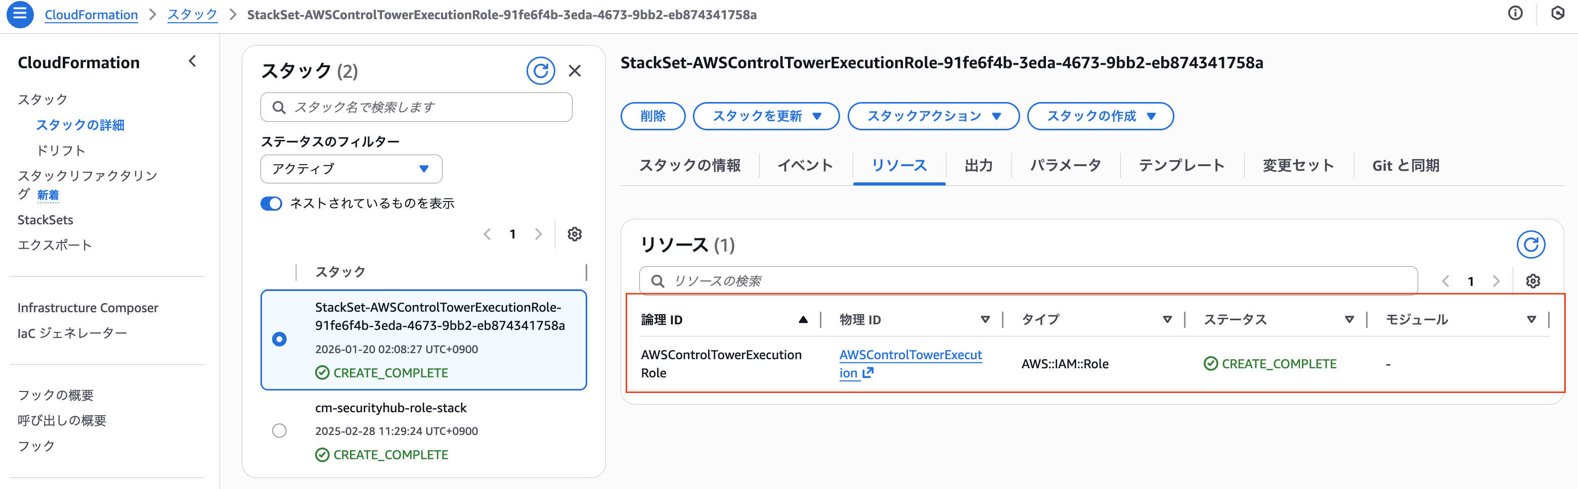Open the hamburger navigation menu icon
Viewport: 1578px width, 489px height.
20,14
